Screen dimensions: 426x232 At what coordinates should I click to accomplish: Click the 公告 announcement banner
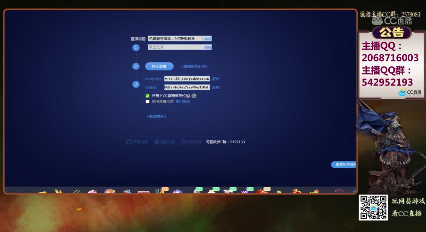click(392, 33)
